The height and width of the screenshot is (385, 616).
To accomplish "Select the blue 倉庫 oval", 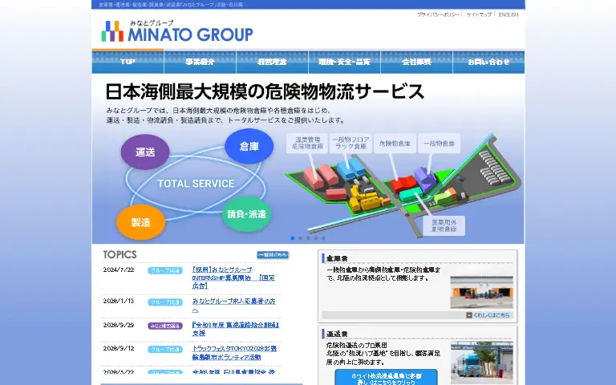I will coord(249,146).
